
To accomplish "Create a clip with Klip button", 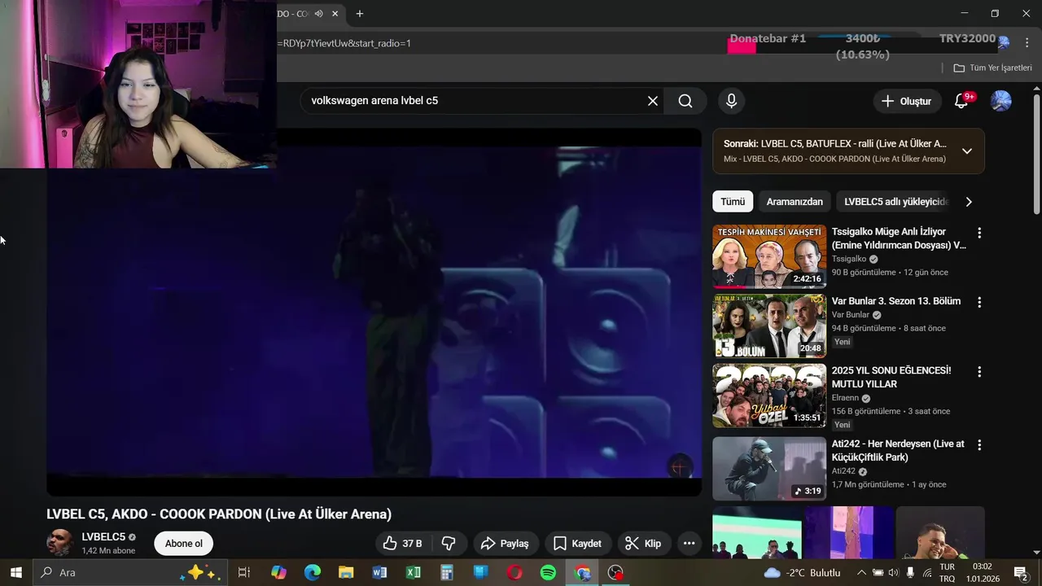I will pos(643,543).
